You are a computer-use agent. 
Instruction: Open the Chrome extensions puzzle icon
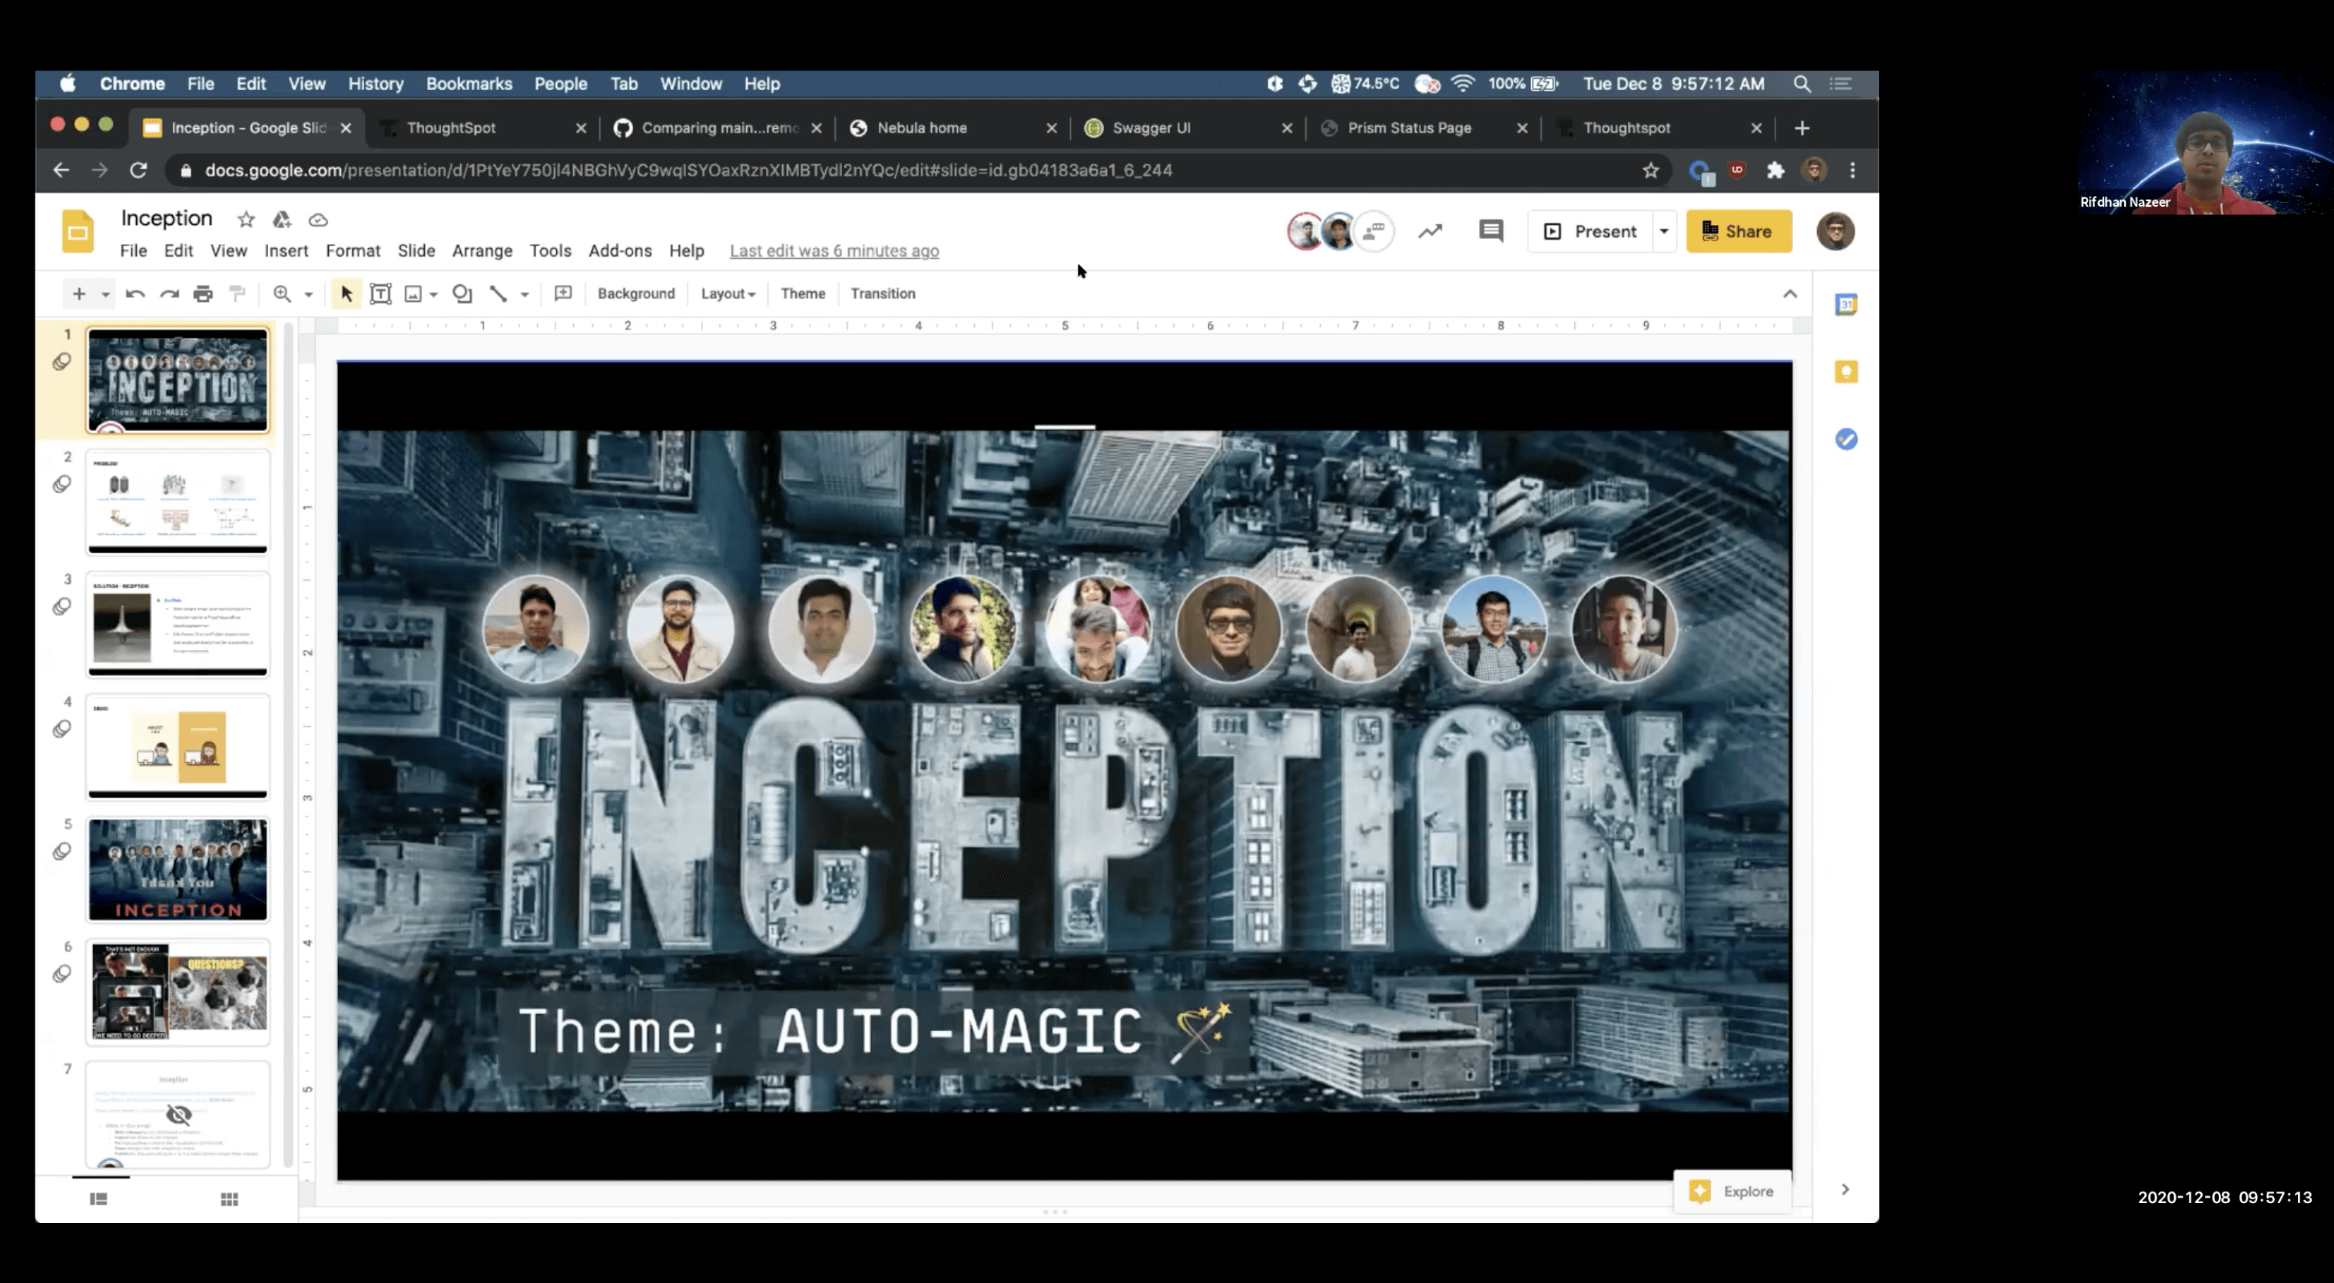click(1774, 170)
